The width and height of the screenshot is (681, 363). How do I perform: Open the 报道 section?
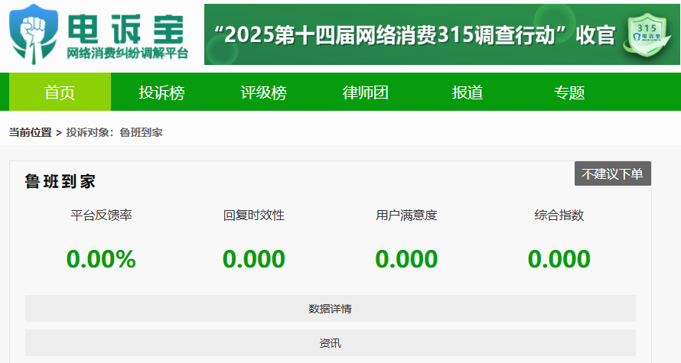pos(468,92)
